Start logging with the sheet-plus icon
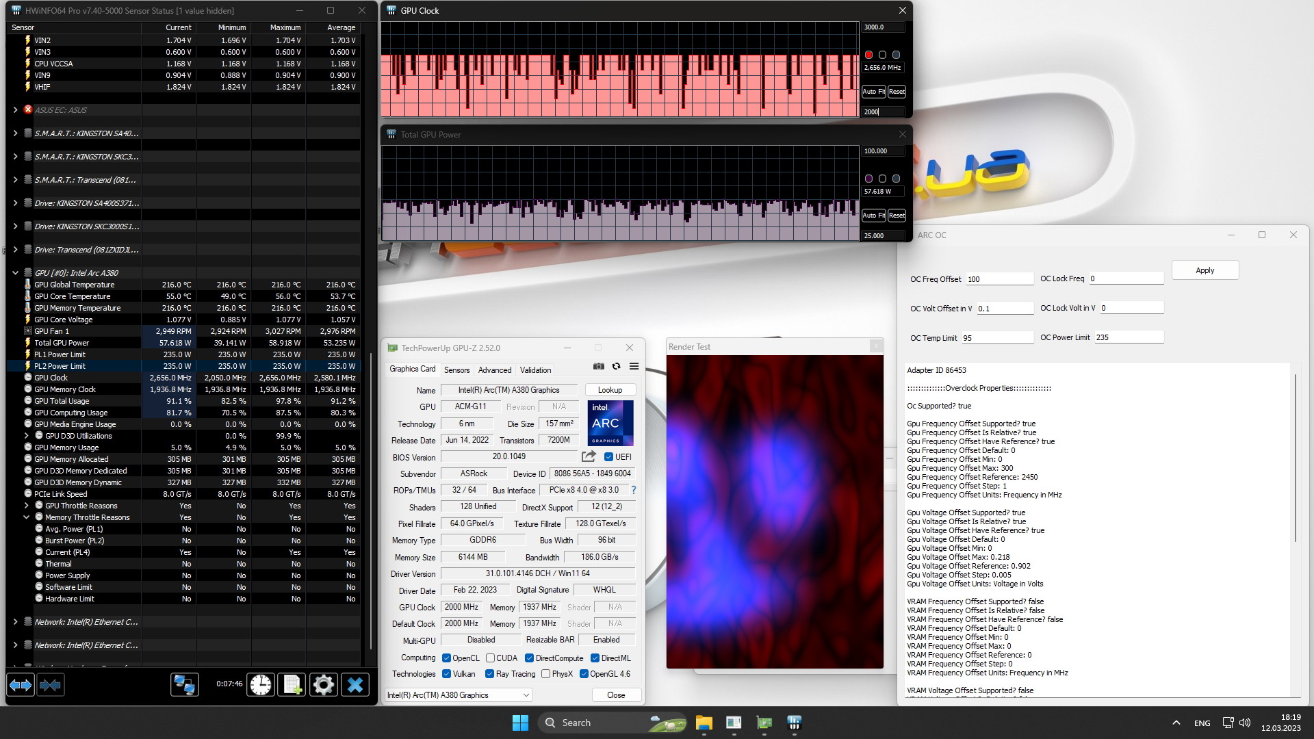 click(x=292, y=685)
